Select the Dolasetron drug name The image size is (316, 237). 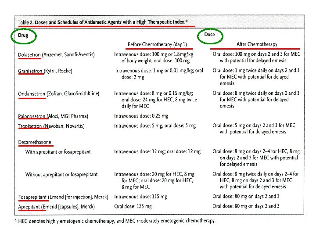click(29, 54)
